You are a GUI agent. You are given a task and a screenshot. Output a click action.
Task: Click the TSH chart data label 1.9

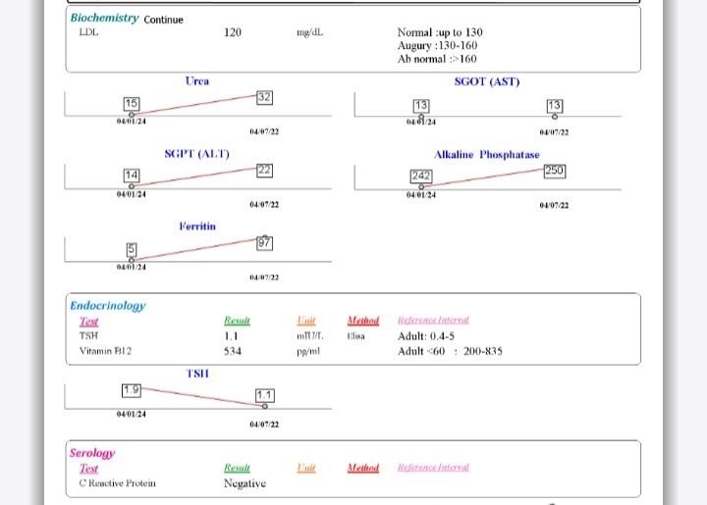[x=131, y=389]
